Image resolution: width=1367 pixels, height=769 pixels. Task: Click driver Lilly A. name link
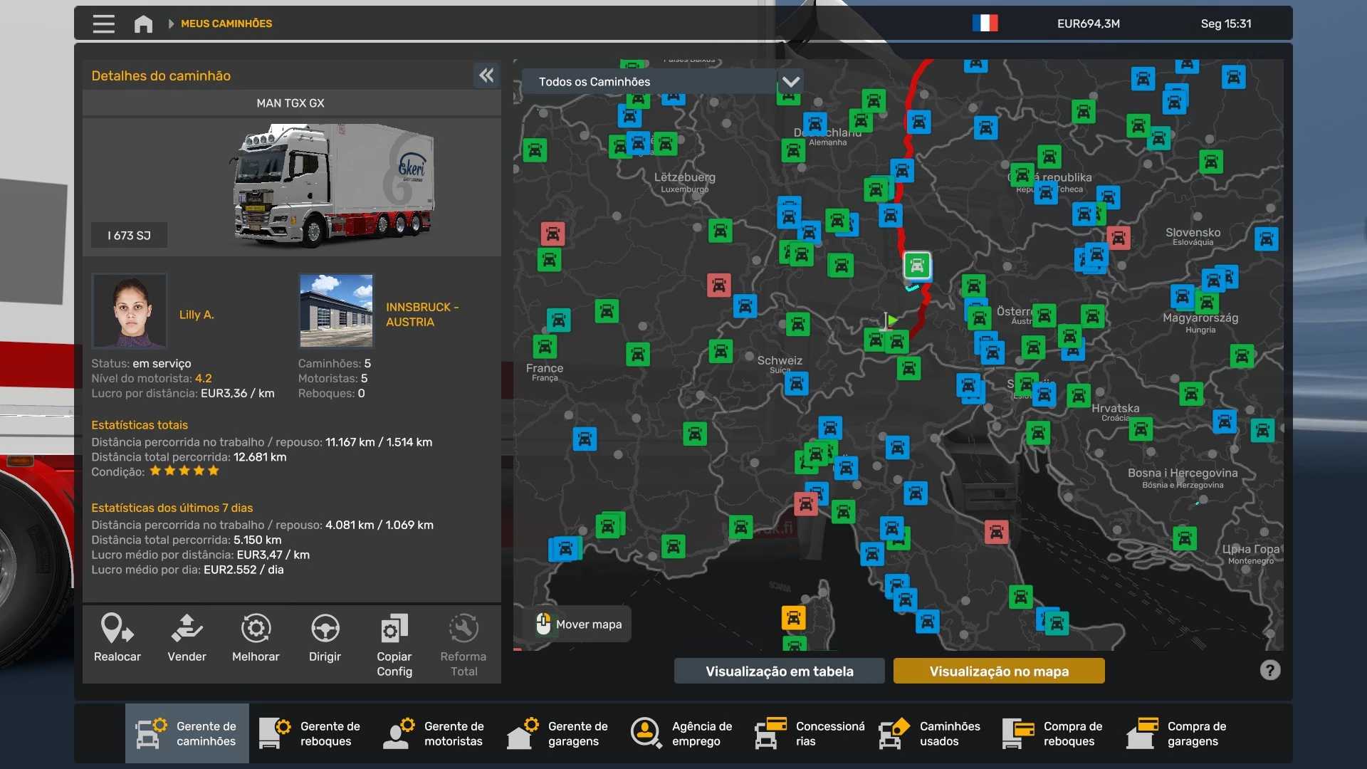click(x=197, y=315)
